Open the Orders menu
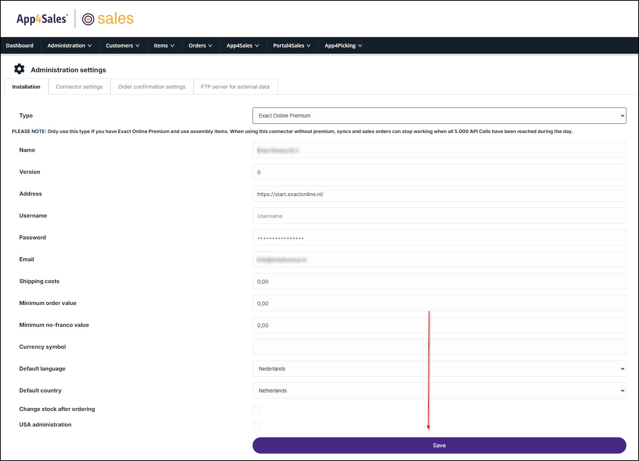The height and width of the screenshot is (461, 639). (x=200, y=46)
